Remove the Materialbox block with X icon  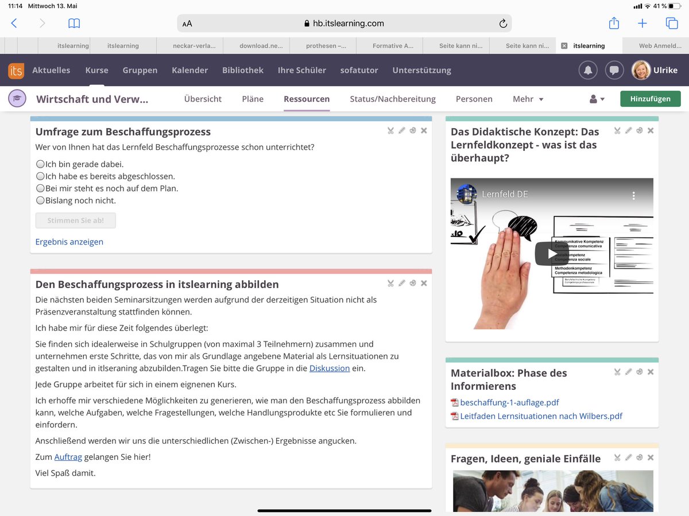pos(651,372)
